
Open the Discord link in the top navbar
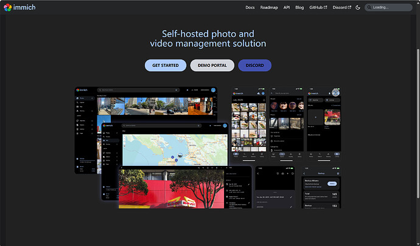point(342,7)
